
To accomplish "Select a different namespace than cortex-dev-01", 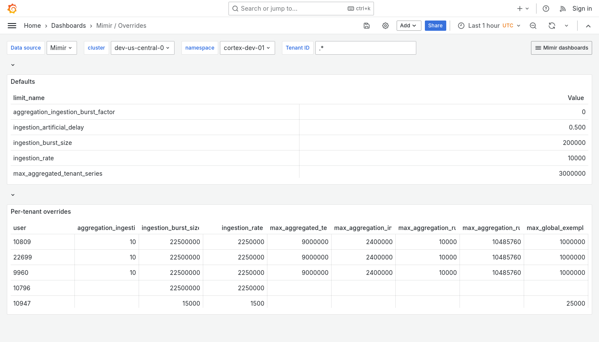I will [x=247, y=48].
